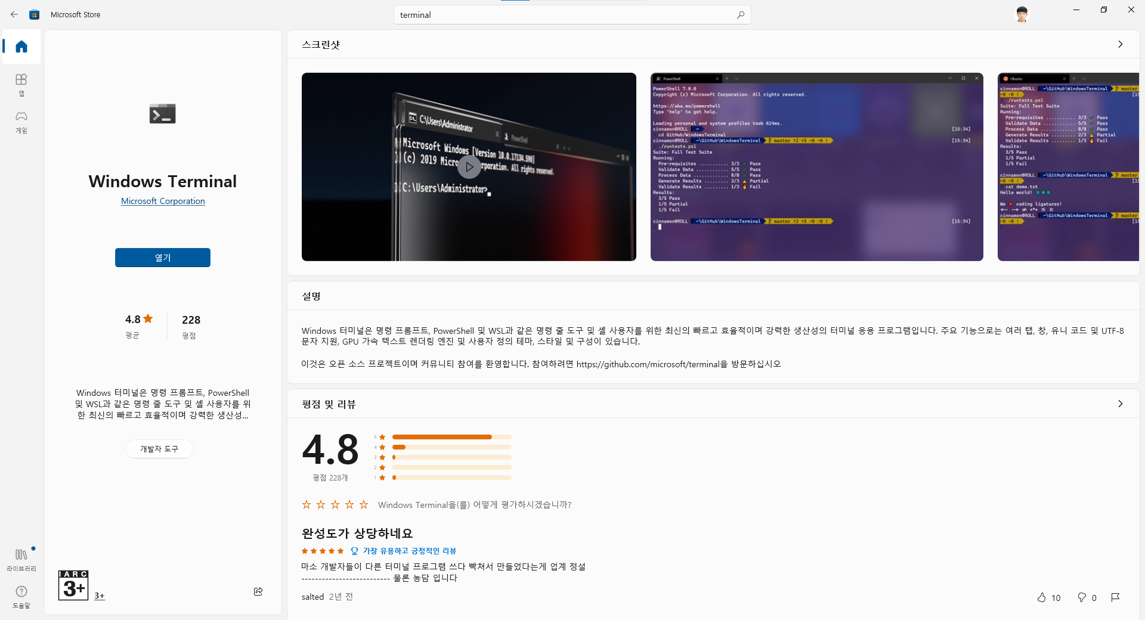Viewport: 1145px width, 620px height.
Task: Rate the app one star
Action: [307, 505]
